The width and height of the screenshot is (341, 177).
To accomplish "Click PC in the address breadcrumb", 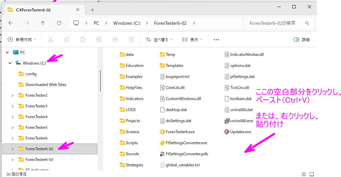I will pos(96,23).
